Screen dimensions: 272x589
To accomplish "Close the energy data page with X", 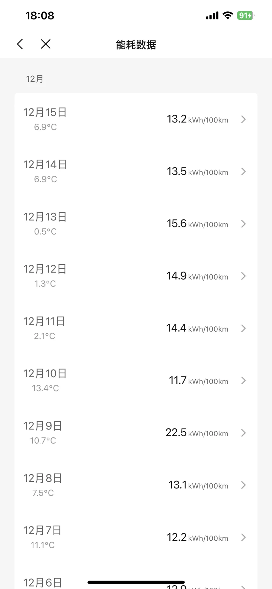I will click(46, 44).
